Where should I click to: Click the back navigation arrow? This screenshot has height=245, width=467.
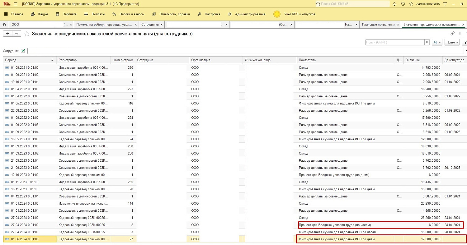pos(7,34)
